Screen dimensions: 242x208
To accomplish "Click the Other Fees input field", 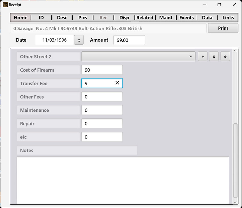I will click(x=102, y=97).
